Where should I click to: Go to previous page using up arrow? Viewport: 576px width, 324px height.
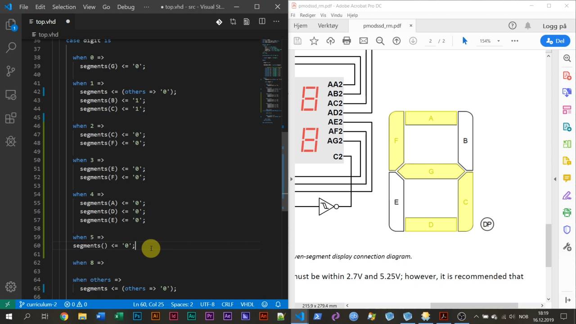point(396,41)
